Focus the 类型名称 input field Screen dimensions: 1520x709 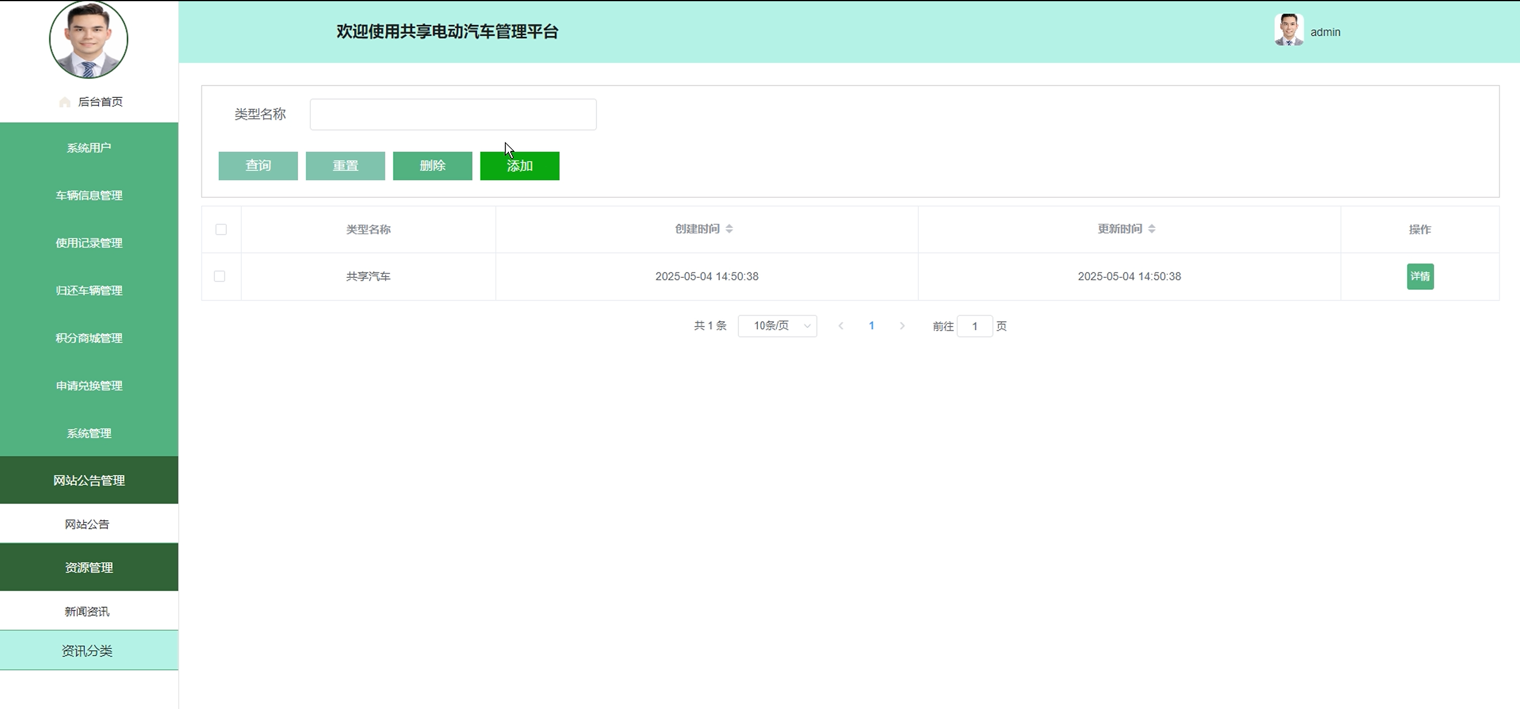(x=453, y=115)
